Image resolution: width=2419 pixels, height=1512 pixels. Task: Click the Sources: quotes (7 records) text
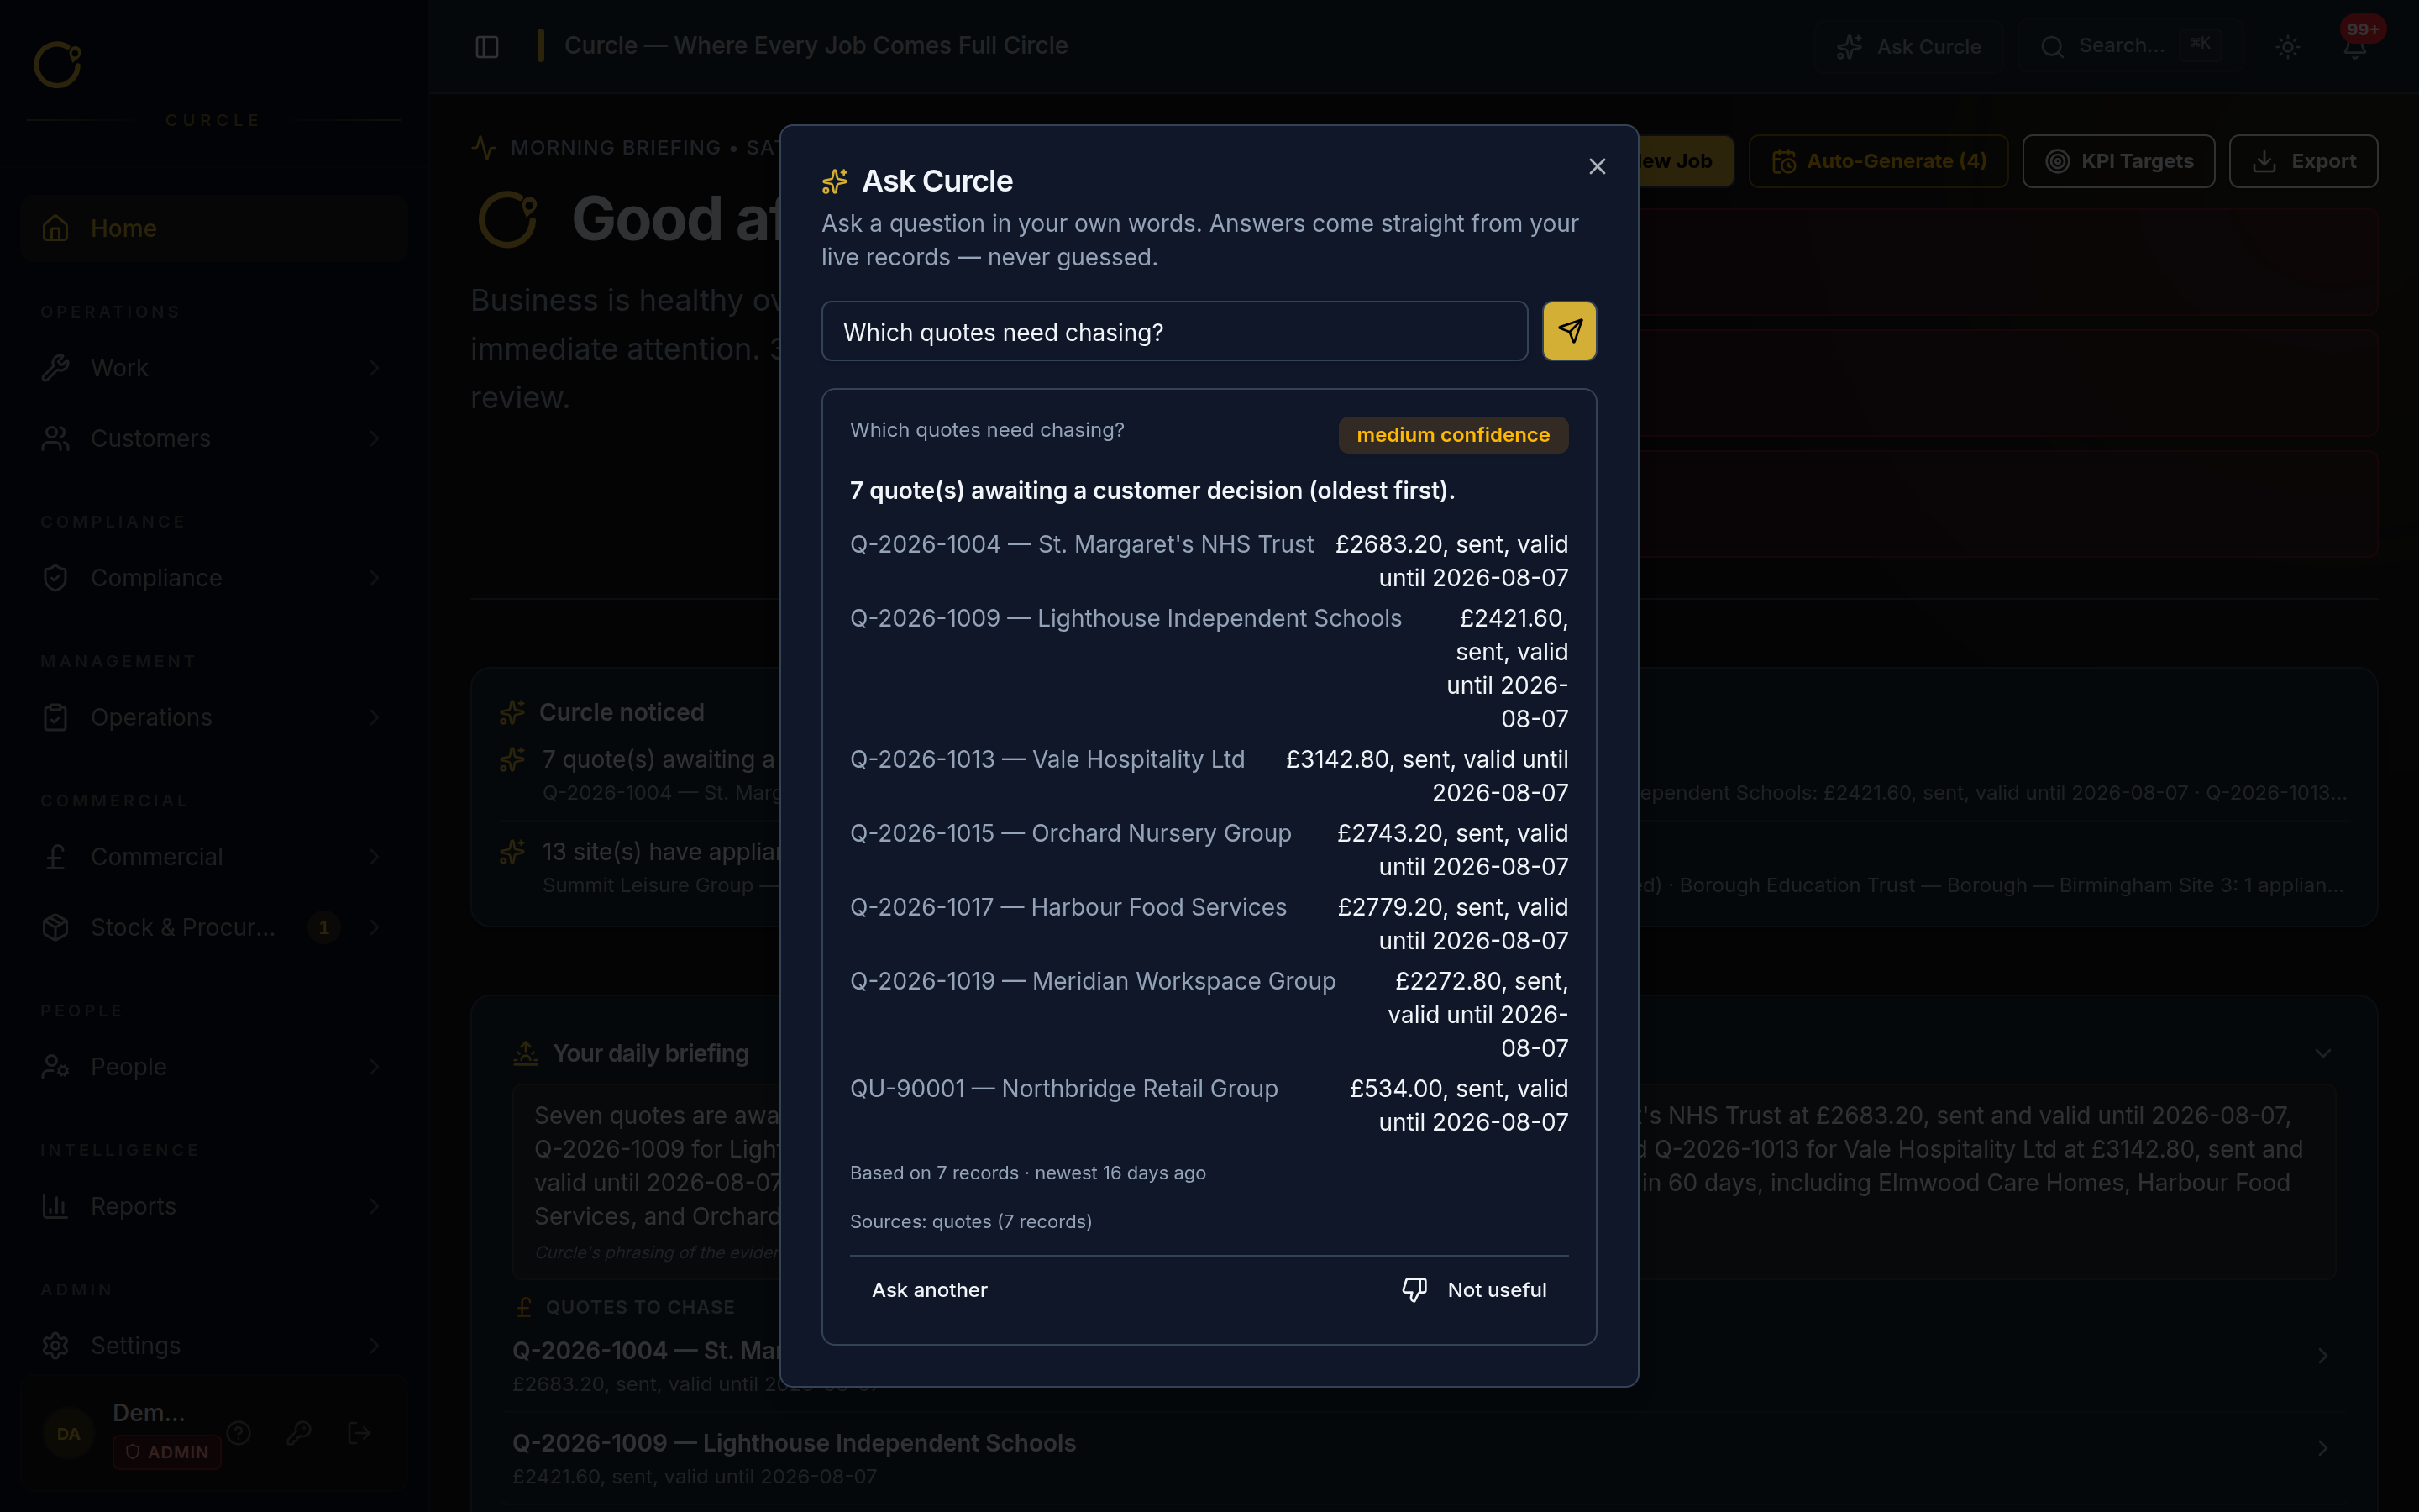tap(971, 1221)
